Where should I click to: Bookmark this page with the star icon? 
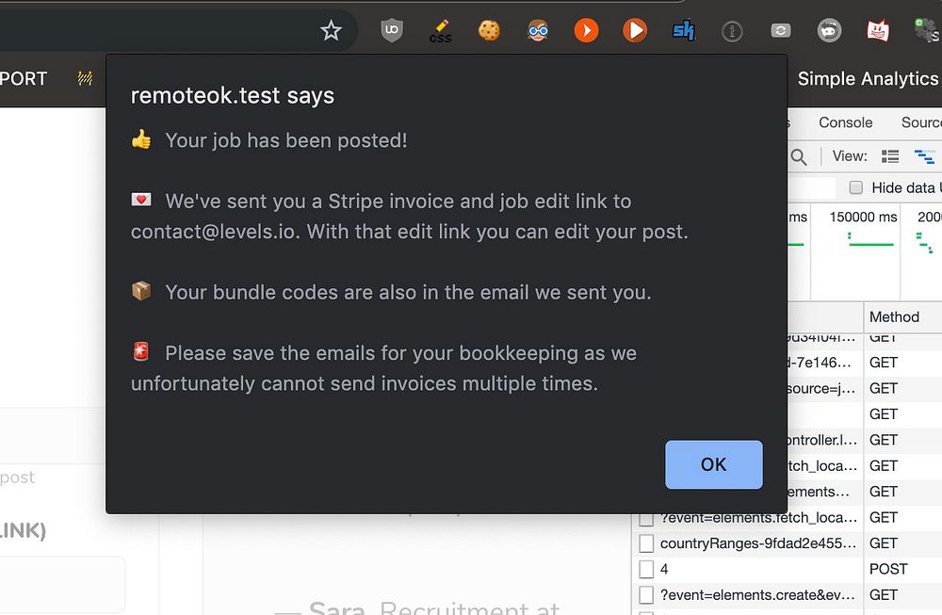coord(331,31)
